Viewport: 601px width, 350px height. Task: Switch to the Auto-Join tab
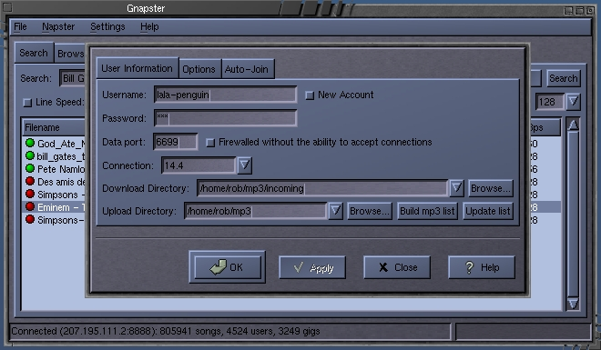tap(247, 69)
